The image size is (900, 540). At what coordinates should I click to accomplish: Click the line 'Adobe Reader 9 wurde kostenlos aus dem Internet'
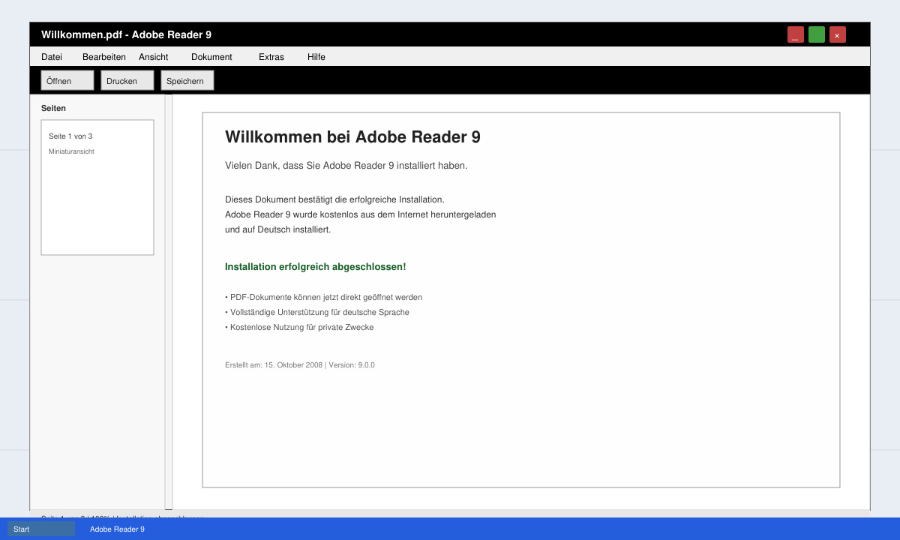pyautogui.click(x=360, y=214)
